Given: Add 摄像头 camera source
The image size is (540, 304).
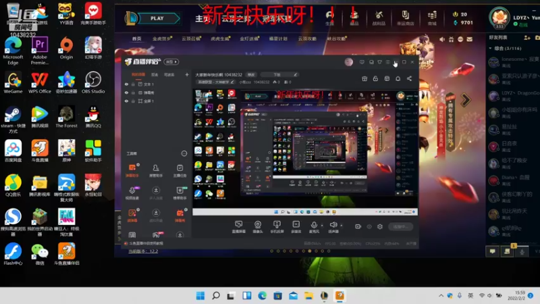Looking at the screenshot, I should pyautogui.click(x=258, y=227).
